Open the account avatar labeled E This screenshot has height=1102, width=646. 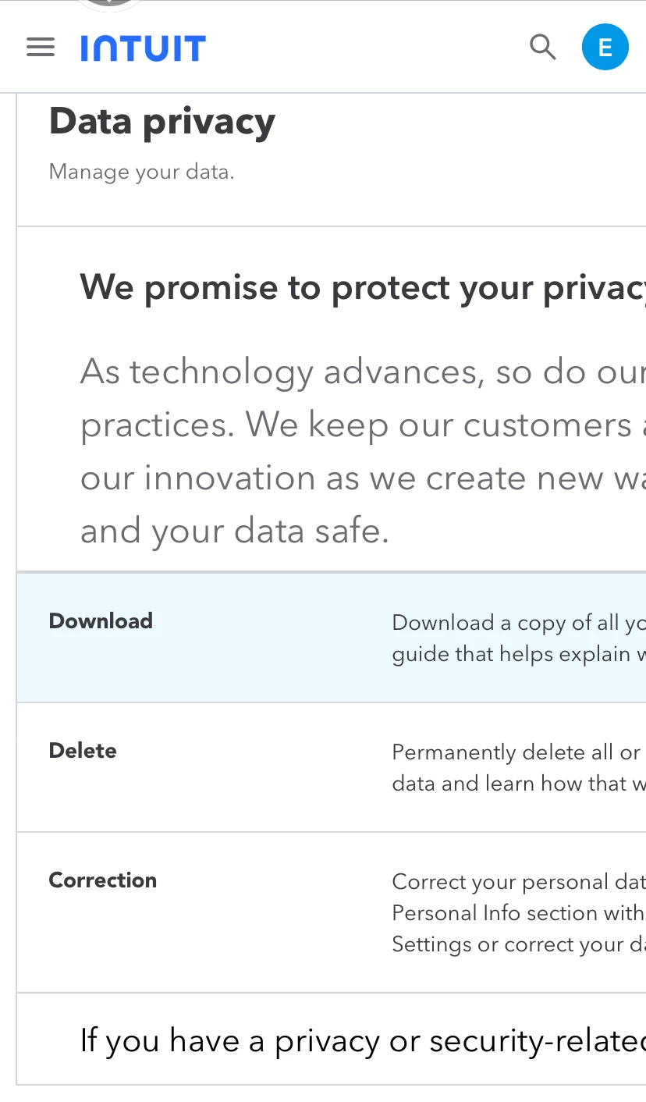coord(605,48)
